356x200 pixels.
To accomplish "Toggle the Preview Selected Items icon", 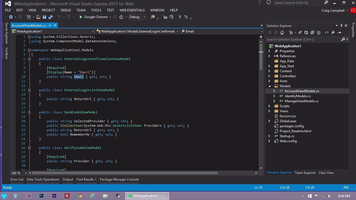I will pyautogui.click(x=339, y=32).
